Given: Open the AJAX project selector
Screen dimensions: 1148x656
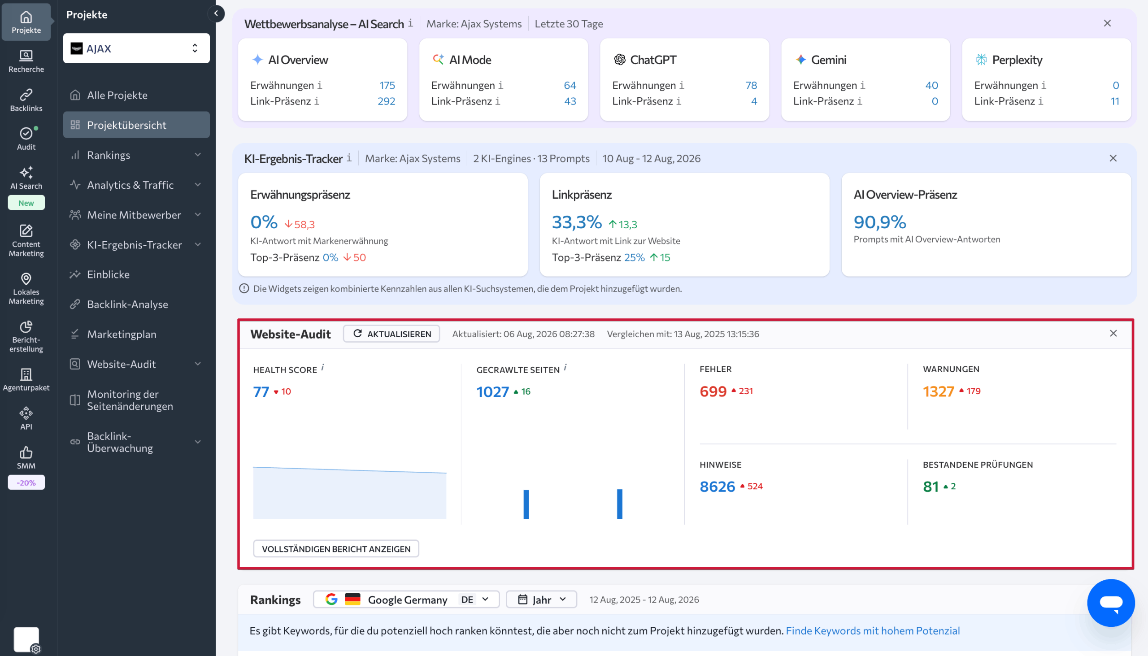Looking at the screenshot, I should (136, 48).
